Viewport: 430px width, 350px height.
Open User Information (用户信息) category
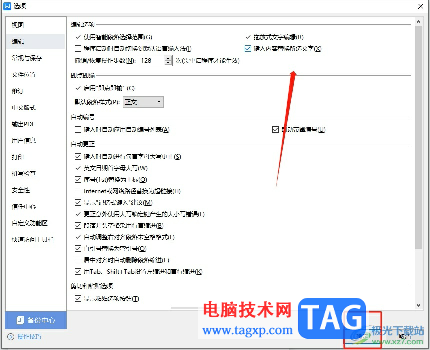click(x=35, y=141)
